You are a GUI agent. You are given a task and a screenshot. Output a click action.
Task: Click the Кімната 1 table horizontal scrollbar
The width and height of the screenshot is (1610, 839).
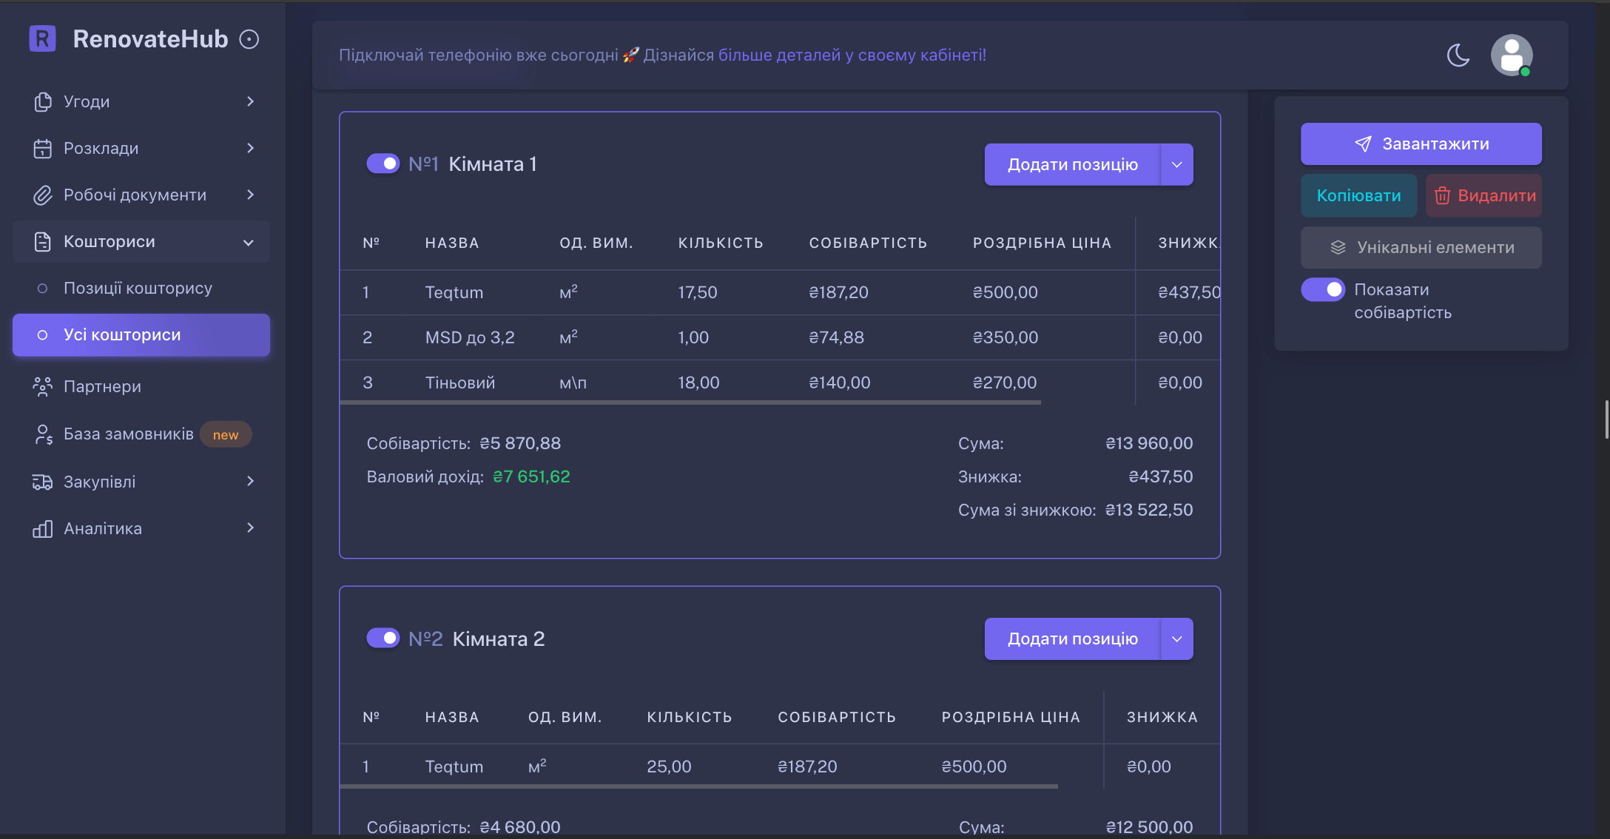690,402
